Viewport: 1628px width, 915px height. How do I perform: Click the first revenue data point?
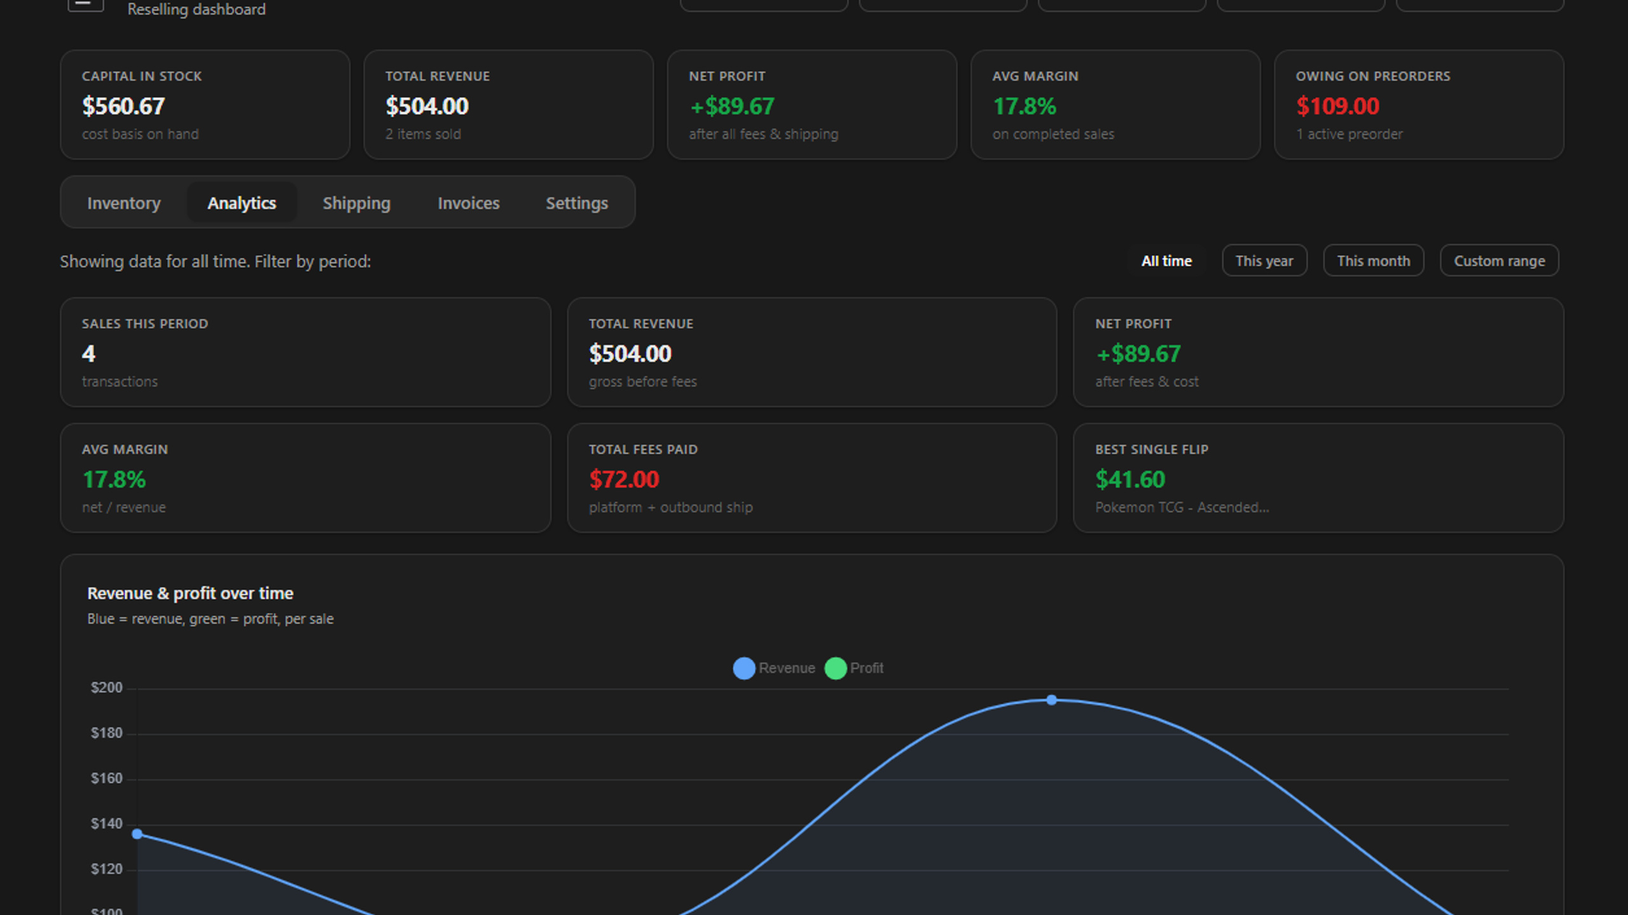coord(137,834)
